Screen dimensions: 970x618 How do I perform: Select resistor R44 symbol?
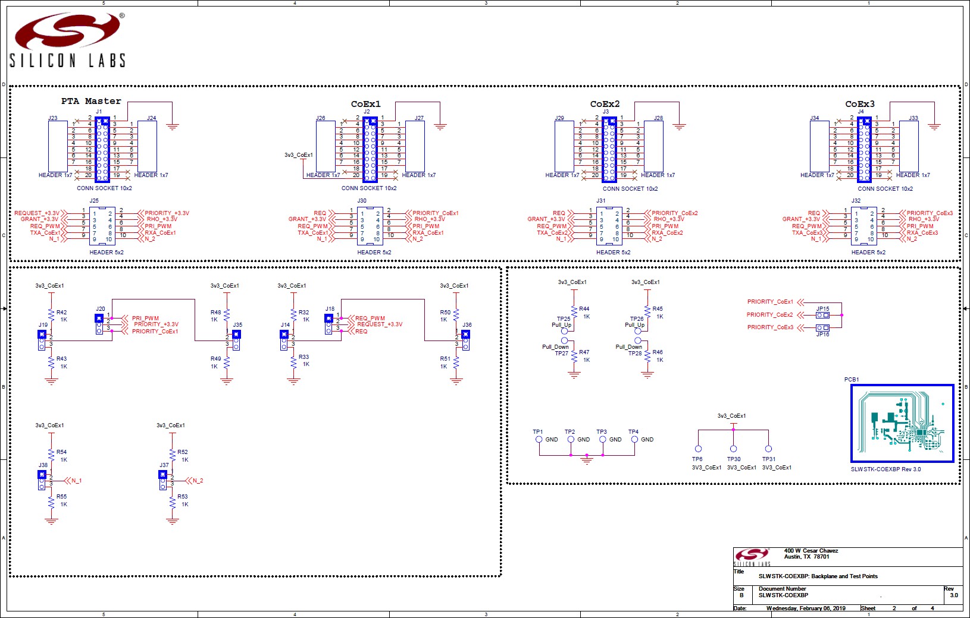point(574,313)
